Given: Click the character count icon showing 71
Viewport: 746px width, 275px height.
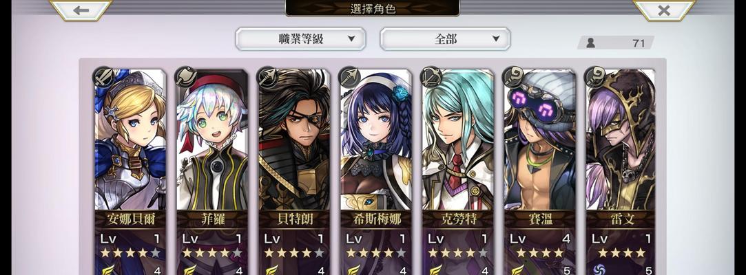Looking at the screenshot, I should 590,43.
